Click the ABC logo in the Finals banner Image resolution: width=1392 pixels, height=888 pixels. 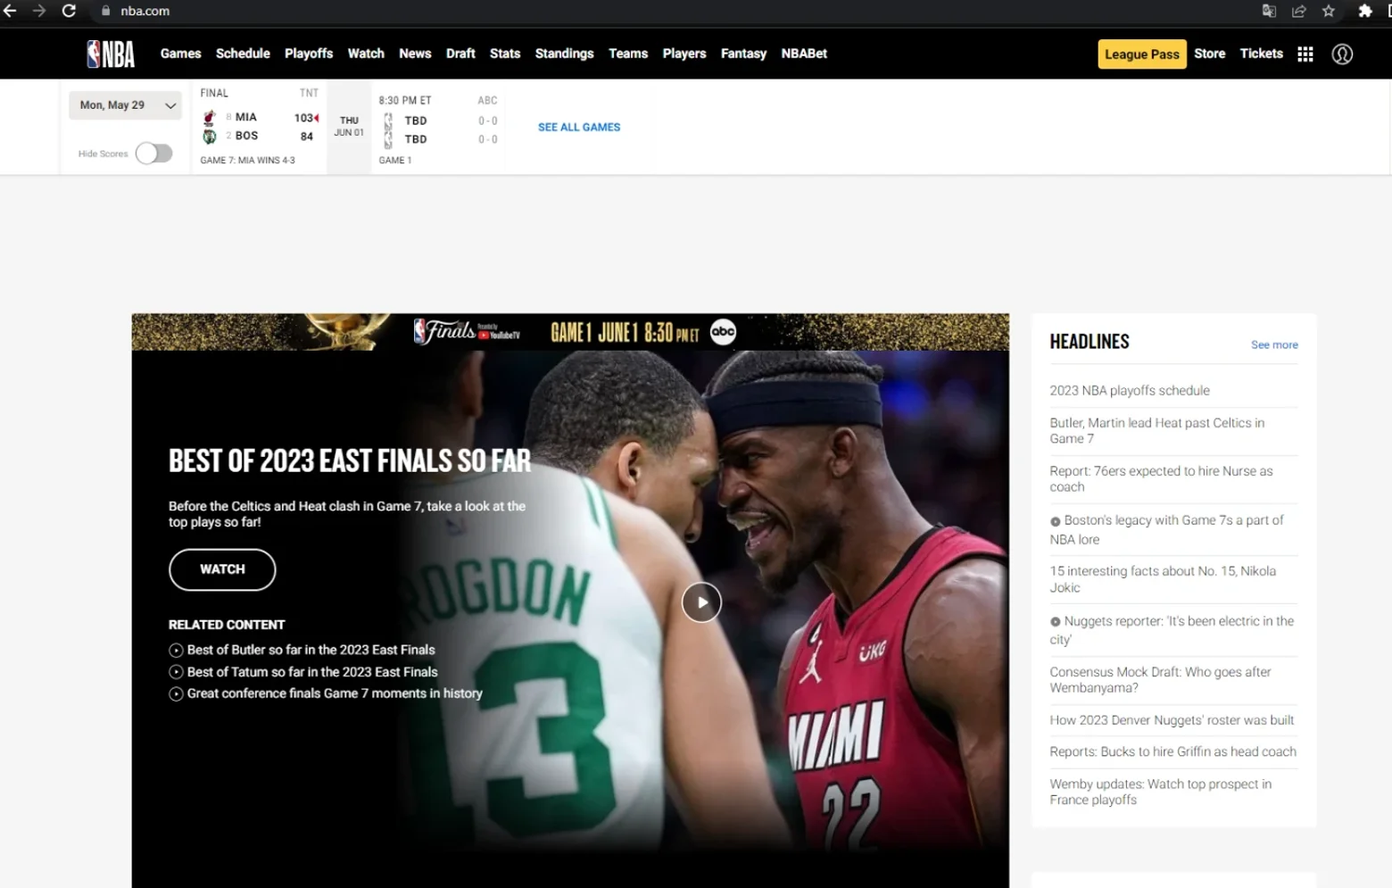click(x=723, y=332)
